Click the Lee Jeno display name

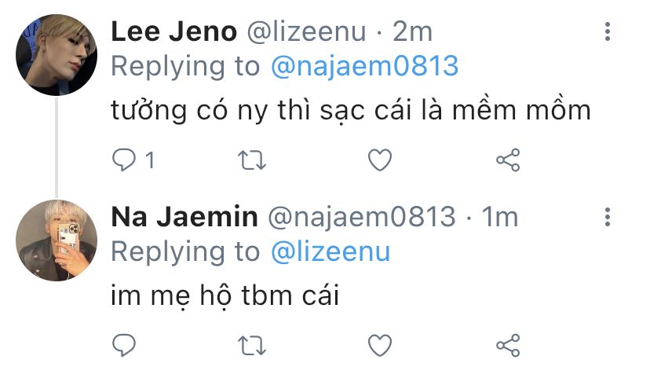coord(173,31)
